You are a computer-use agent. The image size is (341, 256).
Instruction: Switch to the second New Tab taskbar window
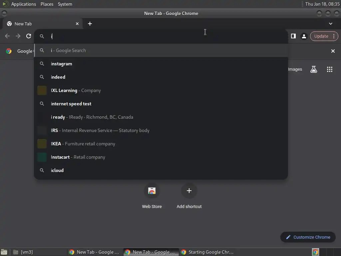coord(151,252)
